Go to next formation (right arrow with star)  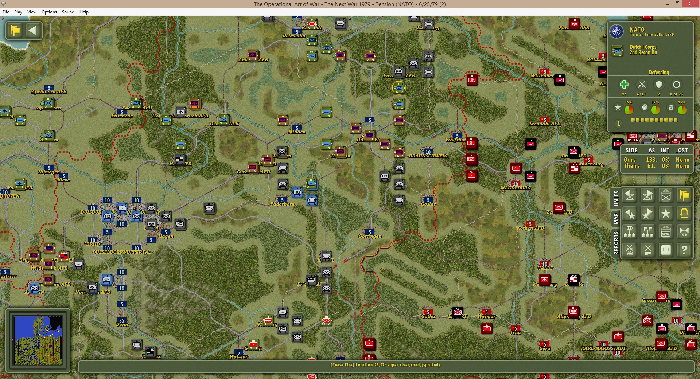coord(648,214)
